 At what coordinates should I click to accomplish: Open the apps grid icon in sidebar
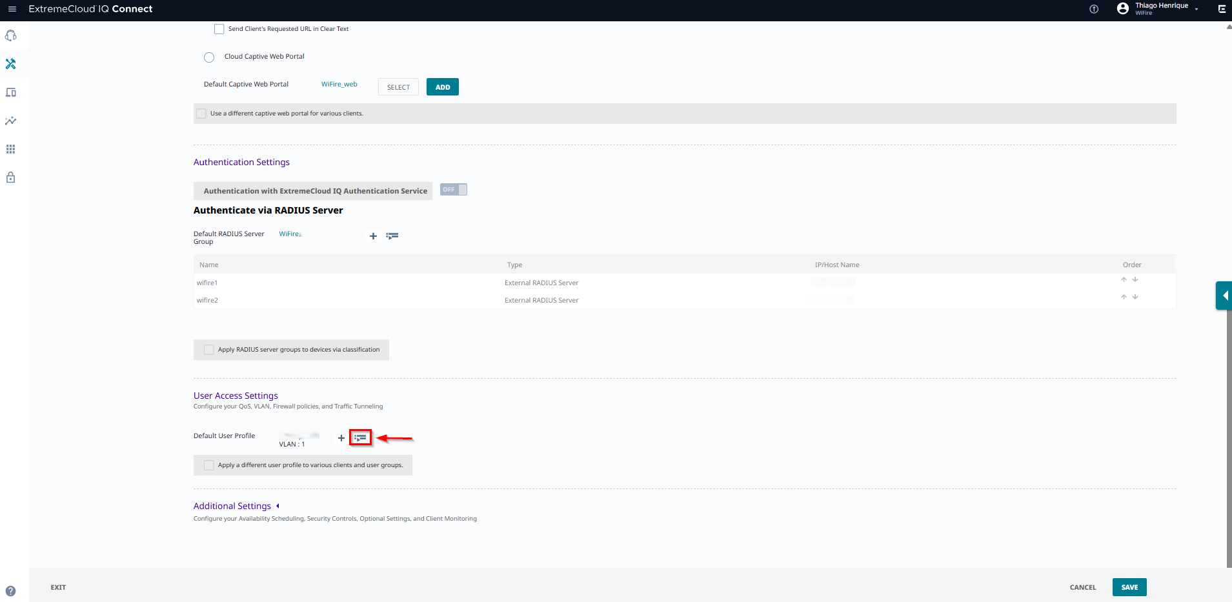click(11, 149)
